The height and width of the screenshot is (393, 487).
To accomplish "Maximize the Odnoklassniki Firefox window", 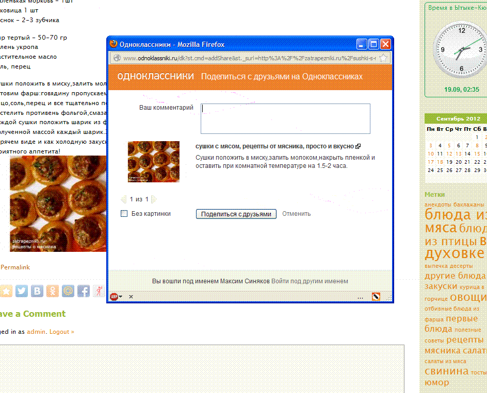I will pyautogui.click(x=374, y=44).
